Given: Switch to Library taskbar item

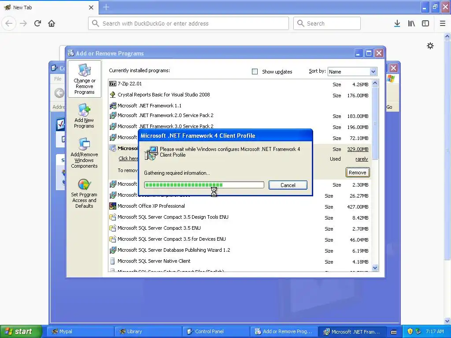Looking at the screenshot, I should click(148, 331).
